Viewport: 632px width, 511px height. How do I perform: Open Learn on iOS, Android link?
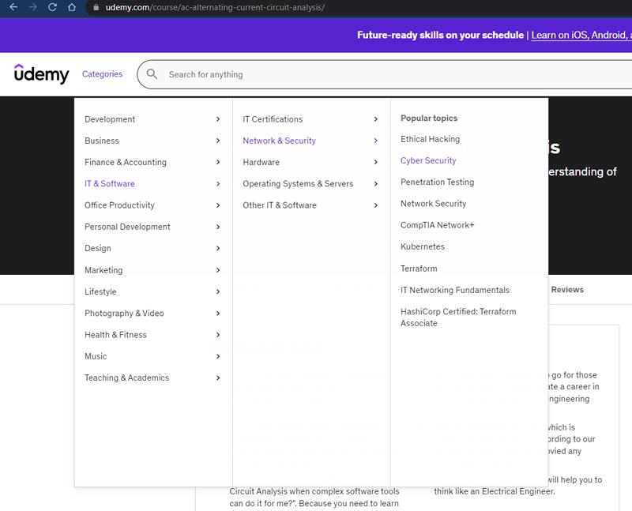581,35
